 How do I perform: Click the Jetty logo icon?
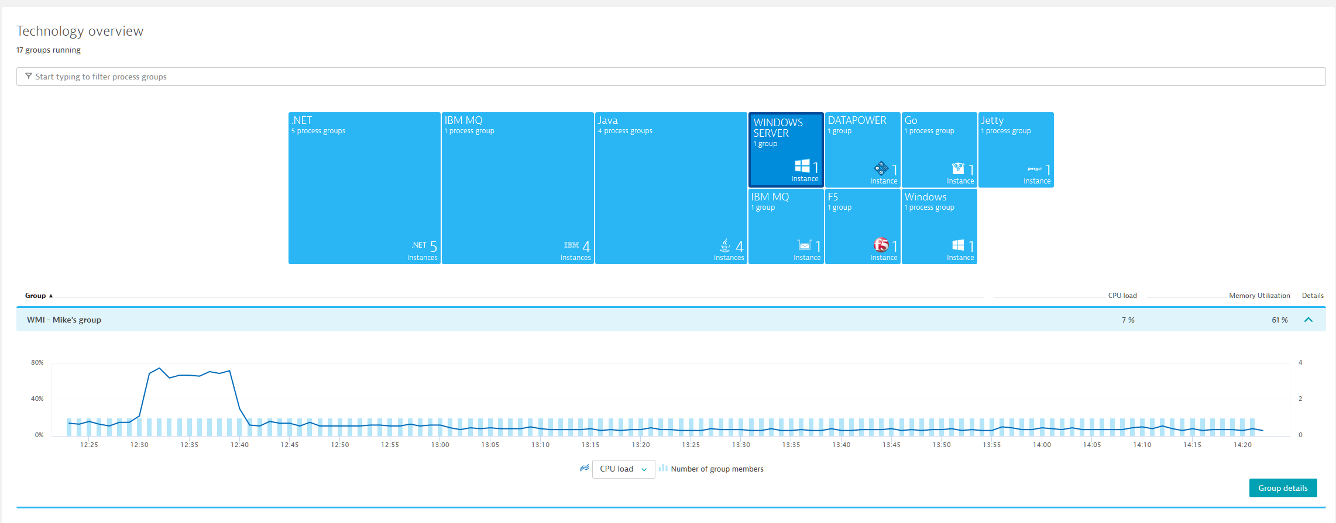1035,169
